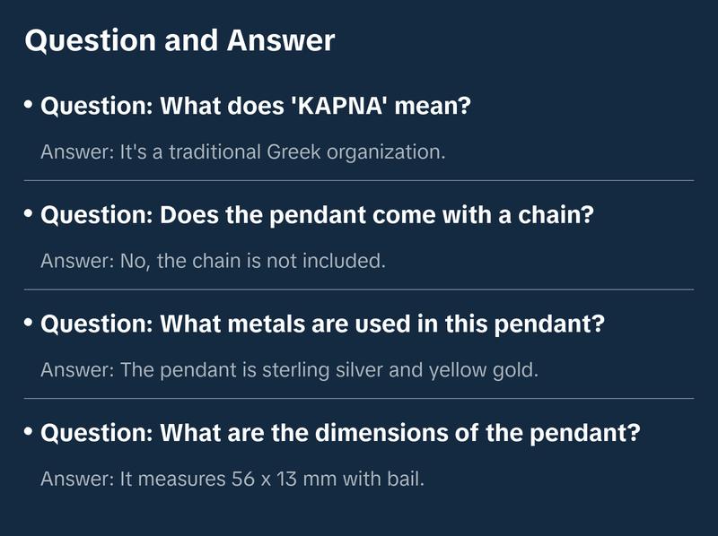Click the divider below the metals answer
718x536 pixels.
(x=359, y=398)
